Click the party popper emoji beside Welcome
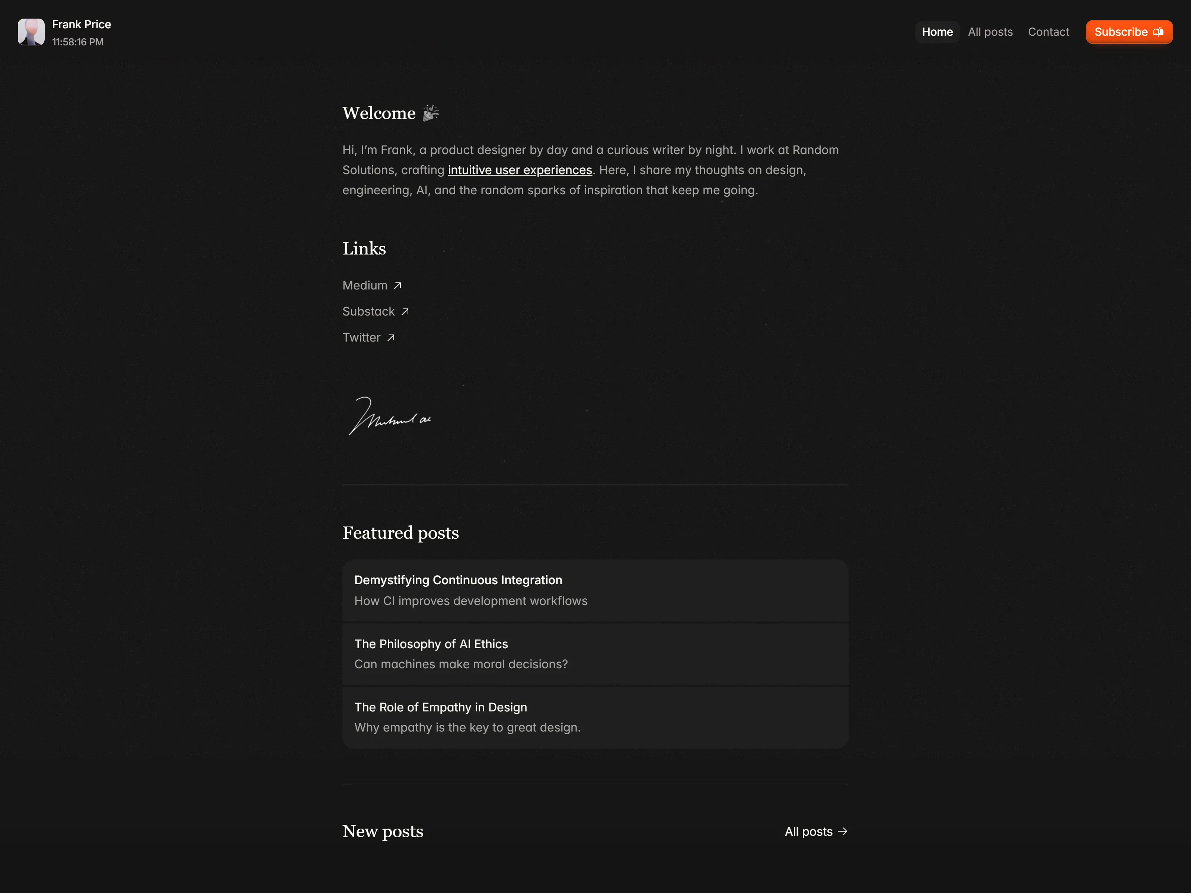Screen dimensions: 1191x893 click(x=431, y=113)
